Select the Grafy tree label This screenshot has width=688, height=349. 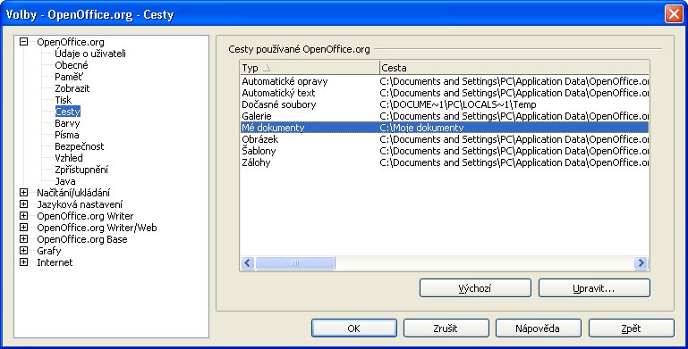point(49,251)
